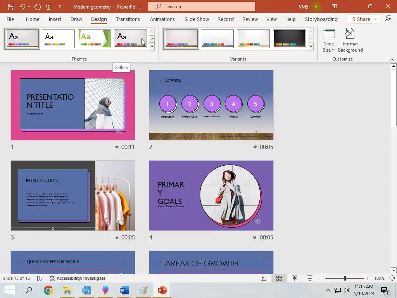Select the first light wood variant
The image size is (397, 298).
pyautogui.click(x=181, y=39)
